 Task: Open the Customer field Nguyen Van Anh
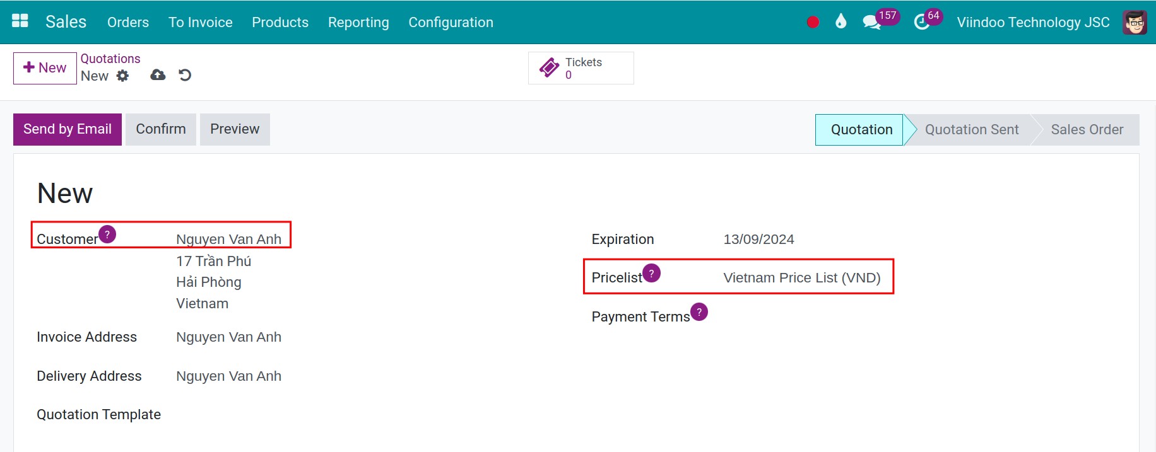[x=229, y=239]
